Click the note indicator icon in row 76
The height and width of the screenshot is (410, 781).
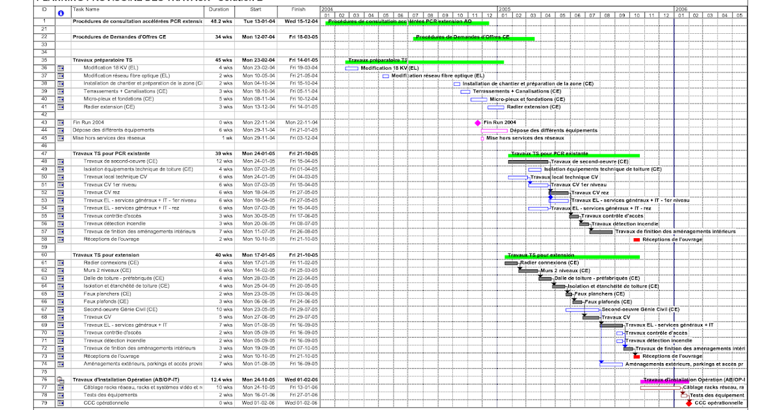click(x=61, y=379)
